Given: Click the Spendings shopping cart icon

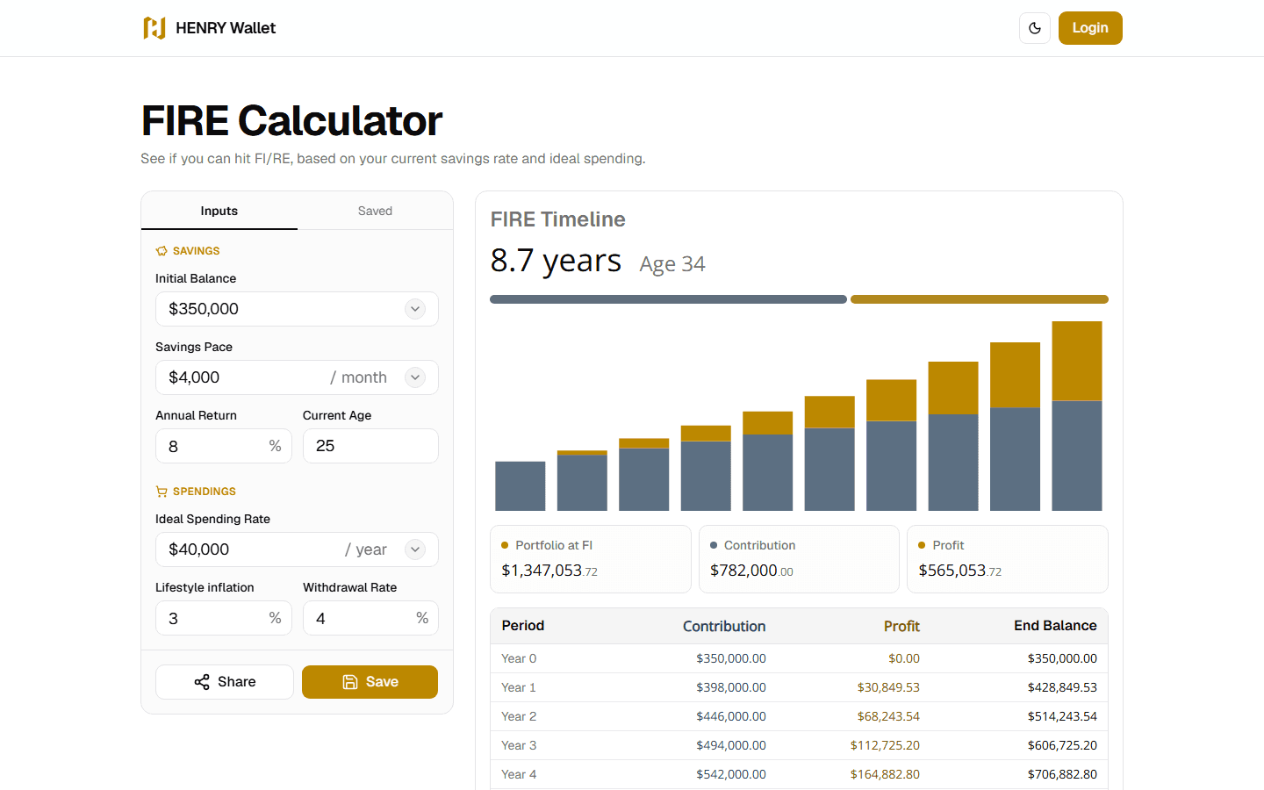Looking at the screenshot, I should pos(162,492).
